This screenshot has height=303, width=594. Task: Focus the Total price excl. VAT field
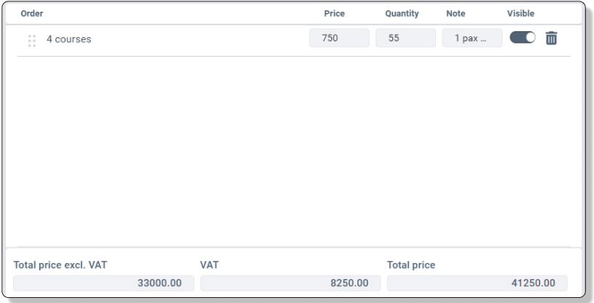point(103,283)
